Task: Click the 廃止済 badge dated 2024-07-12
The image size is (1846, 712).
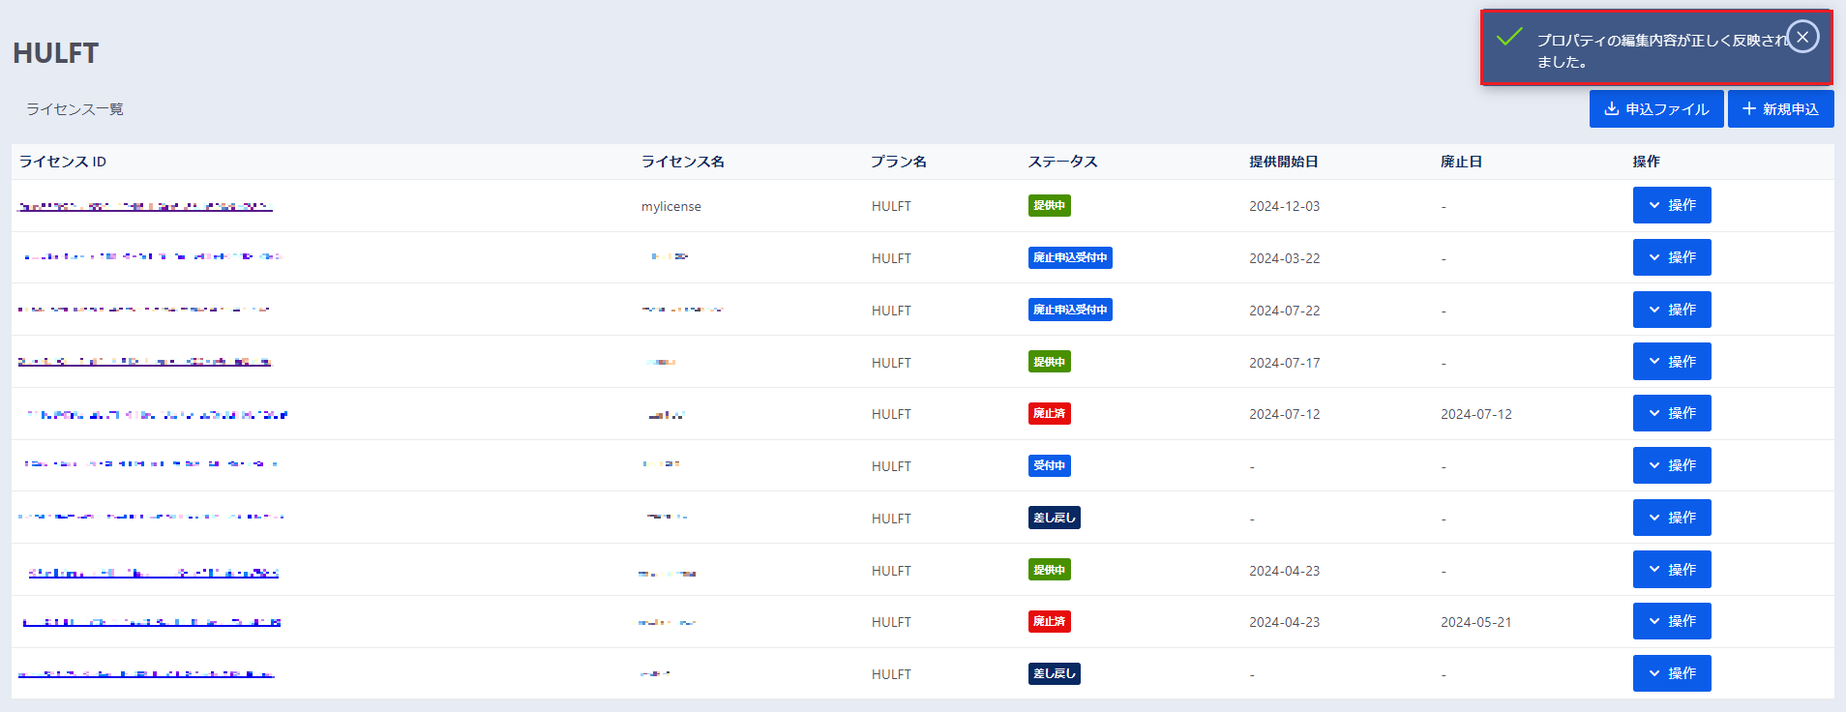Action: (x=1049, y=413)
